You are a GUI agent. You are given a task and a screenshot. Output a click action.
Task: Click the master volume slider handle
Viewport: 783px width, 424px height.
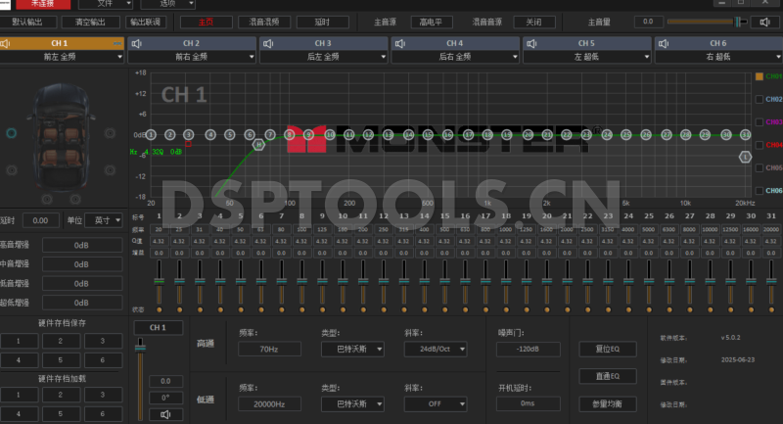point(737,22)
